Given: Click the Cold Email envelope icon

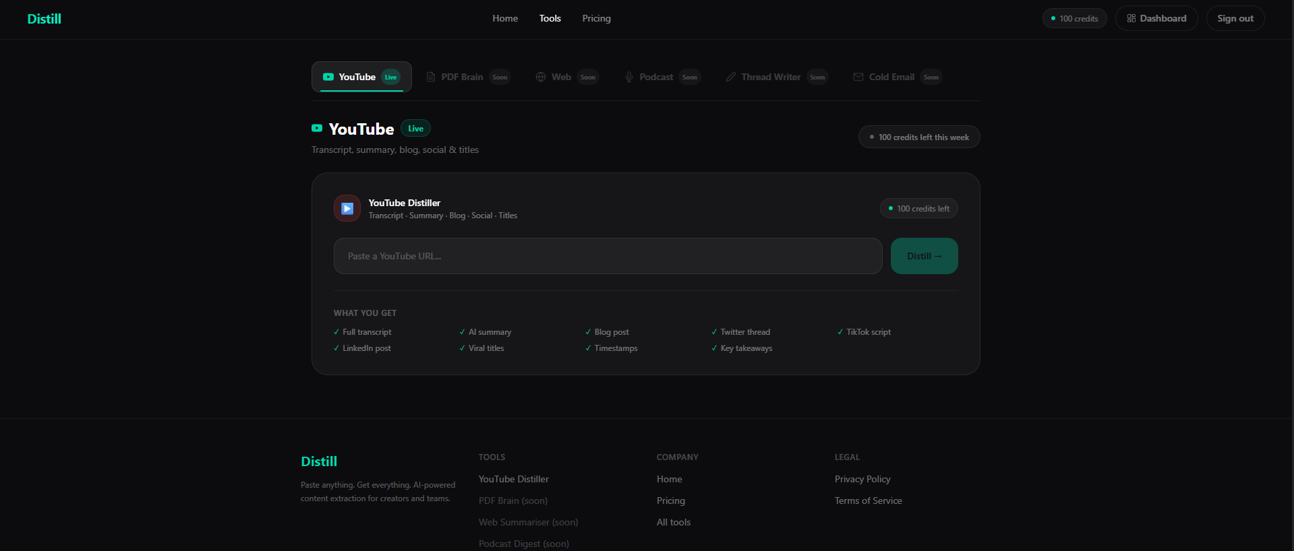Looking at the screenshot, I should pyautogui.click(x=858, y=77).
